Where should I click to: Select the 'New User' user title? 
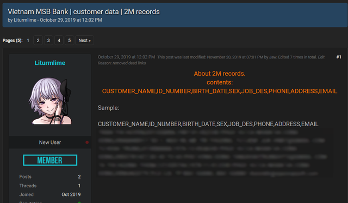click(x=50, y=142)
